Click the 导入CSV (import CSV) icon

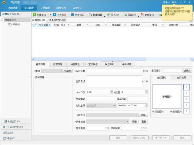point(109,14)
